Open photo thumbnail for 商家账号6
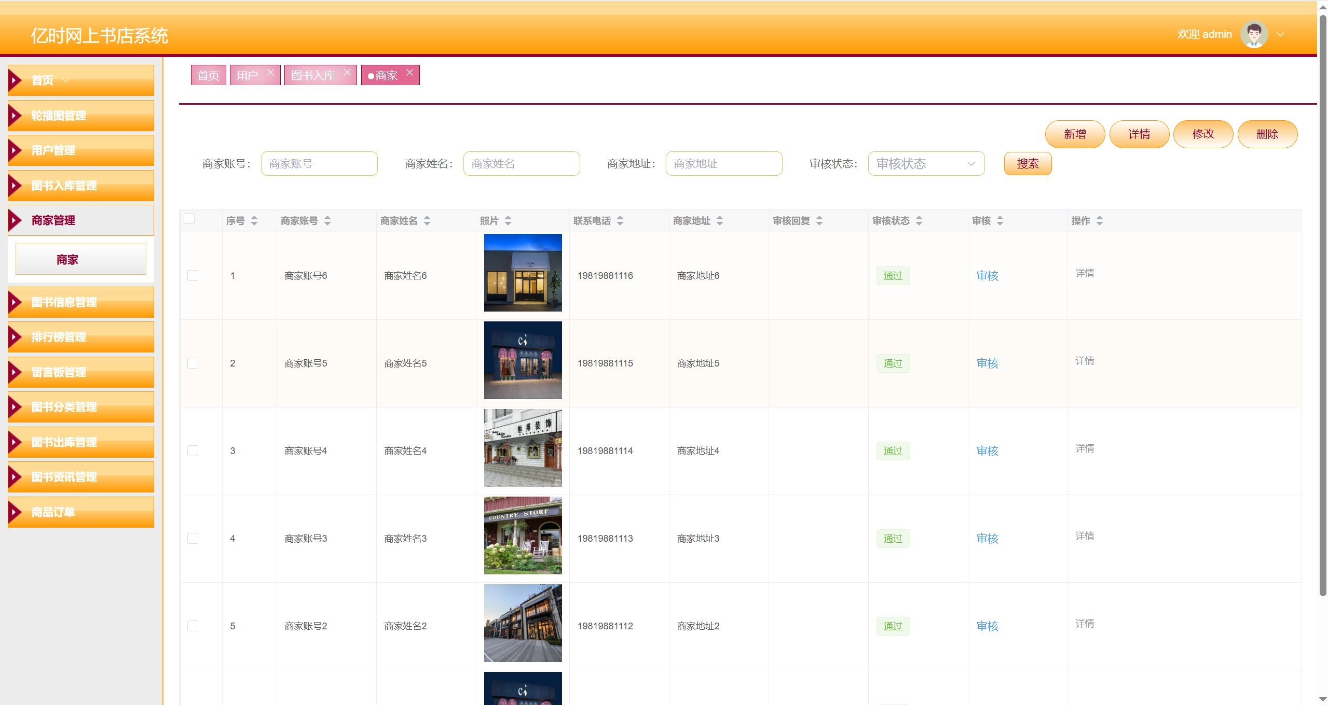Image resolution: width=1328 pixels, height=705 pixels. [523, 273]
